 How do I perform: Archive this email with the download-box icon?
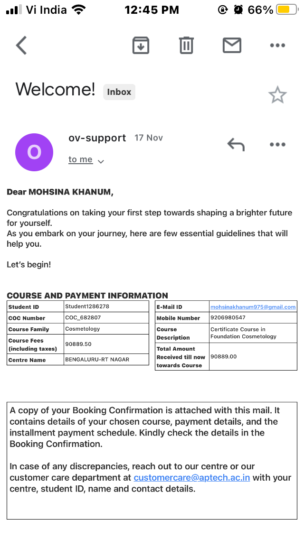141,46
